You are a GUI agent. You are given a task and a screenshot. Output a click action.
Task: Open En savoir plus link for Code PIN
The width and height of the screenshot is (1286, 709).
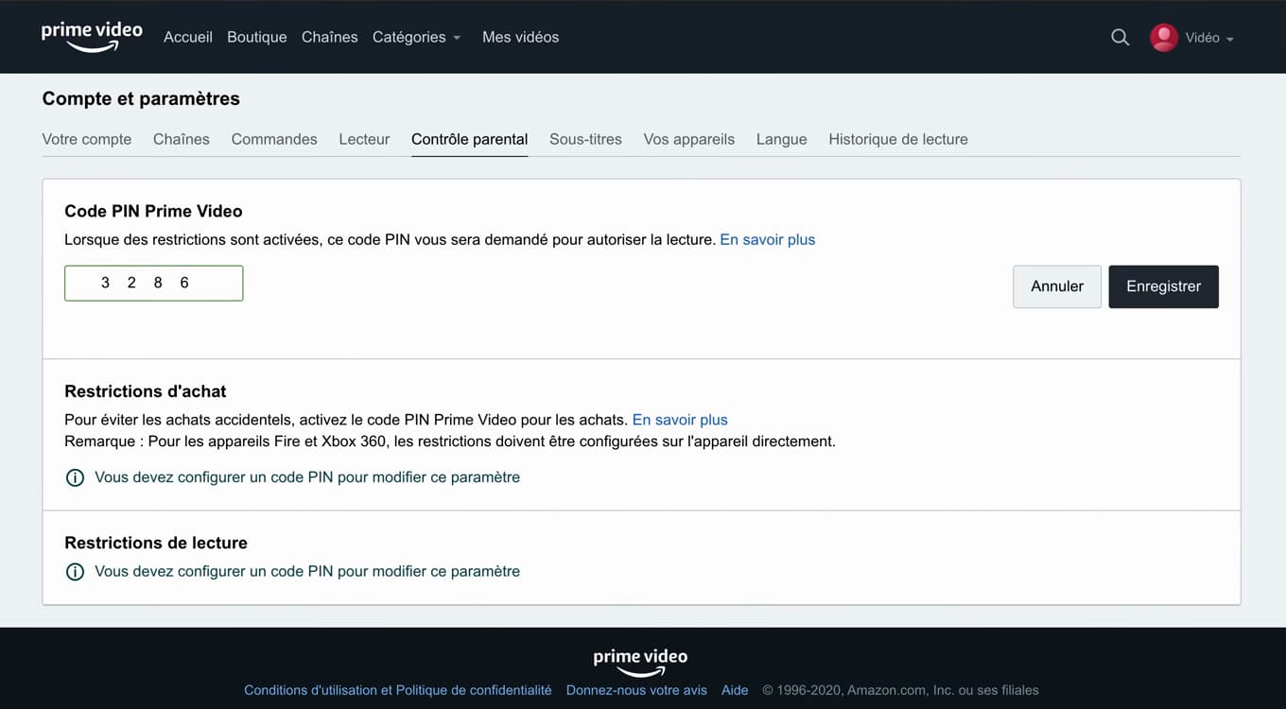(768, 240)
